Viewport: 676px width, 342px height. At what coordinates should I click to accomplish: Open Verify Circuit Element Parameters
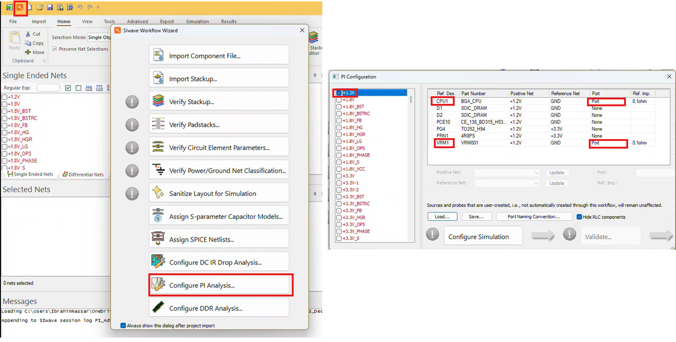(x=219, y=147)
